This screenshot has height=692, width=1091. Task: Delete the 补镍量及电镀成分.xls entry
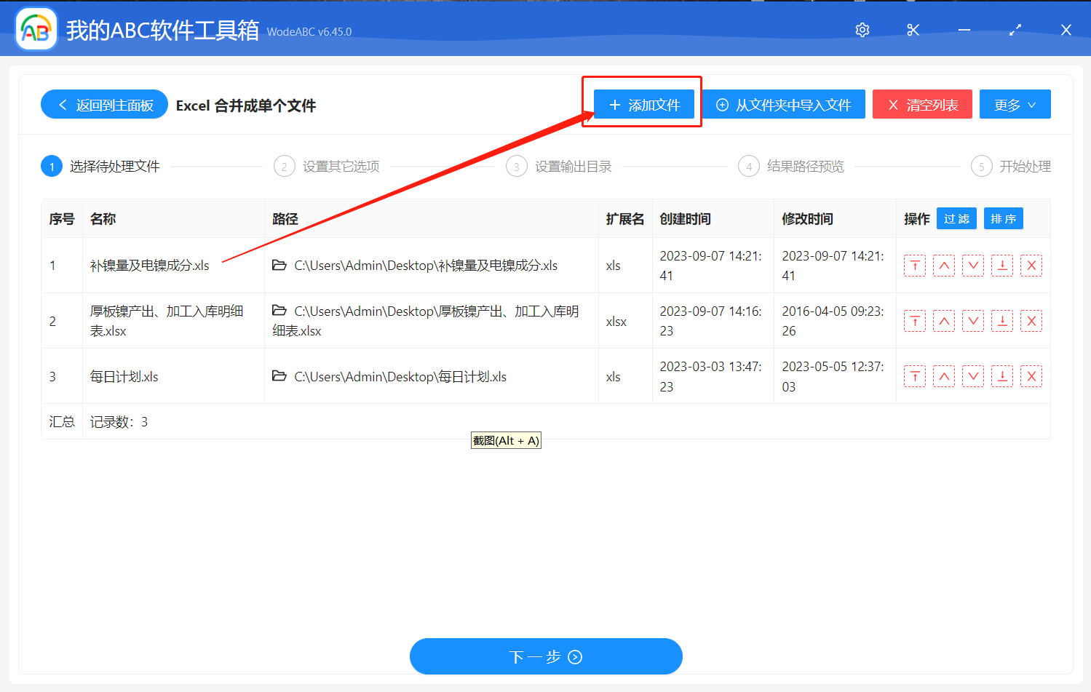pyautogui.click(x=1031, y=266)
